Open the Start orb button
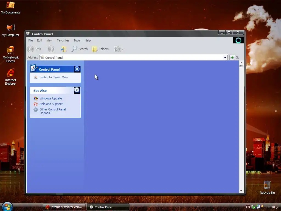This screenshot has height=211, width=281. pos(7,207)
